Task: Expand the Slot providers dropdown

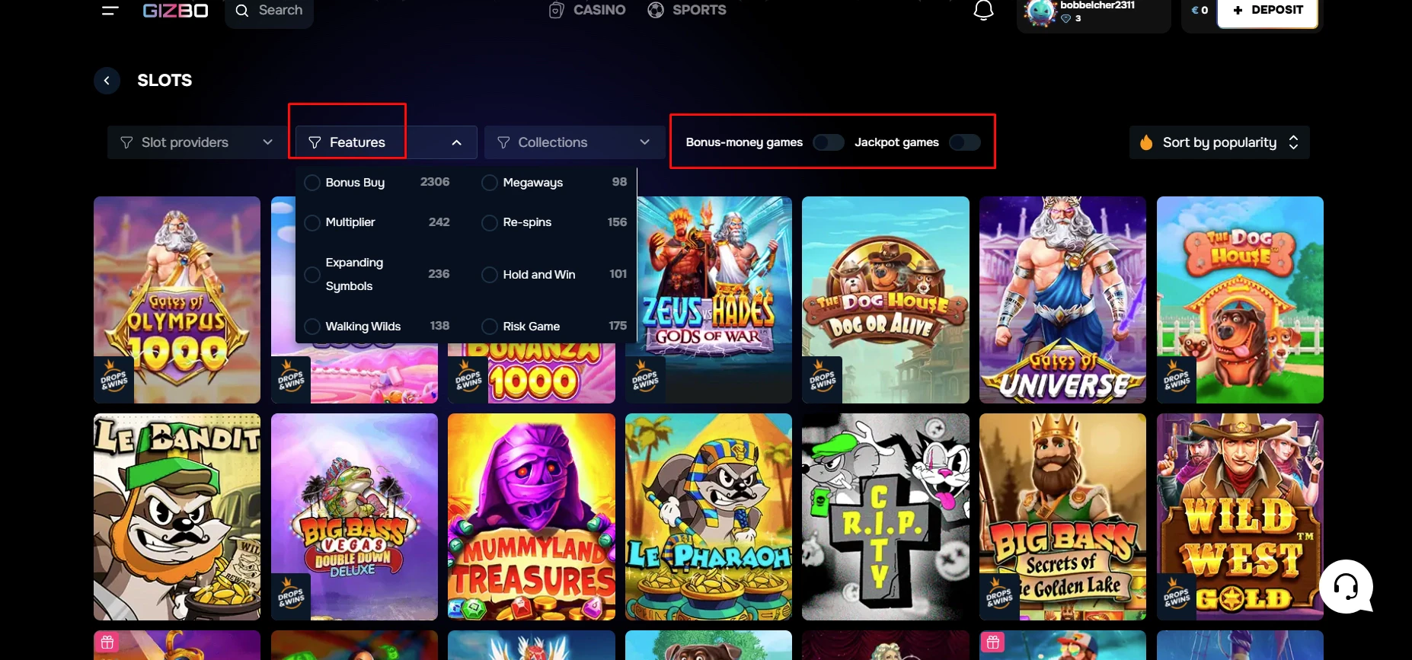Action: (x=197, y=142)
